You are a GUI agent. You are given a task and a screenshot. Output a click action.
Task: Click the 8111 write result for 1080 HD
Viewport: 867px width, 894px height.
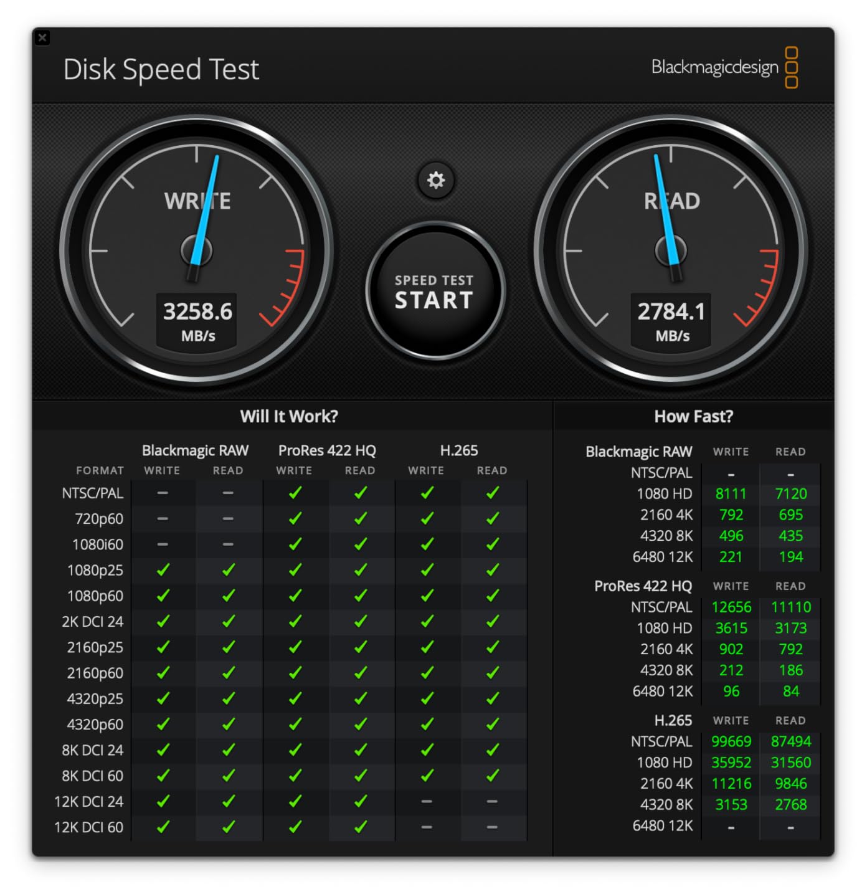pos(731,493)
